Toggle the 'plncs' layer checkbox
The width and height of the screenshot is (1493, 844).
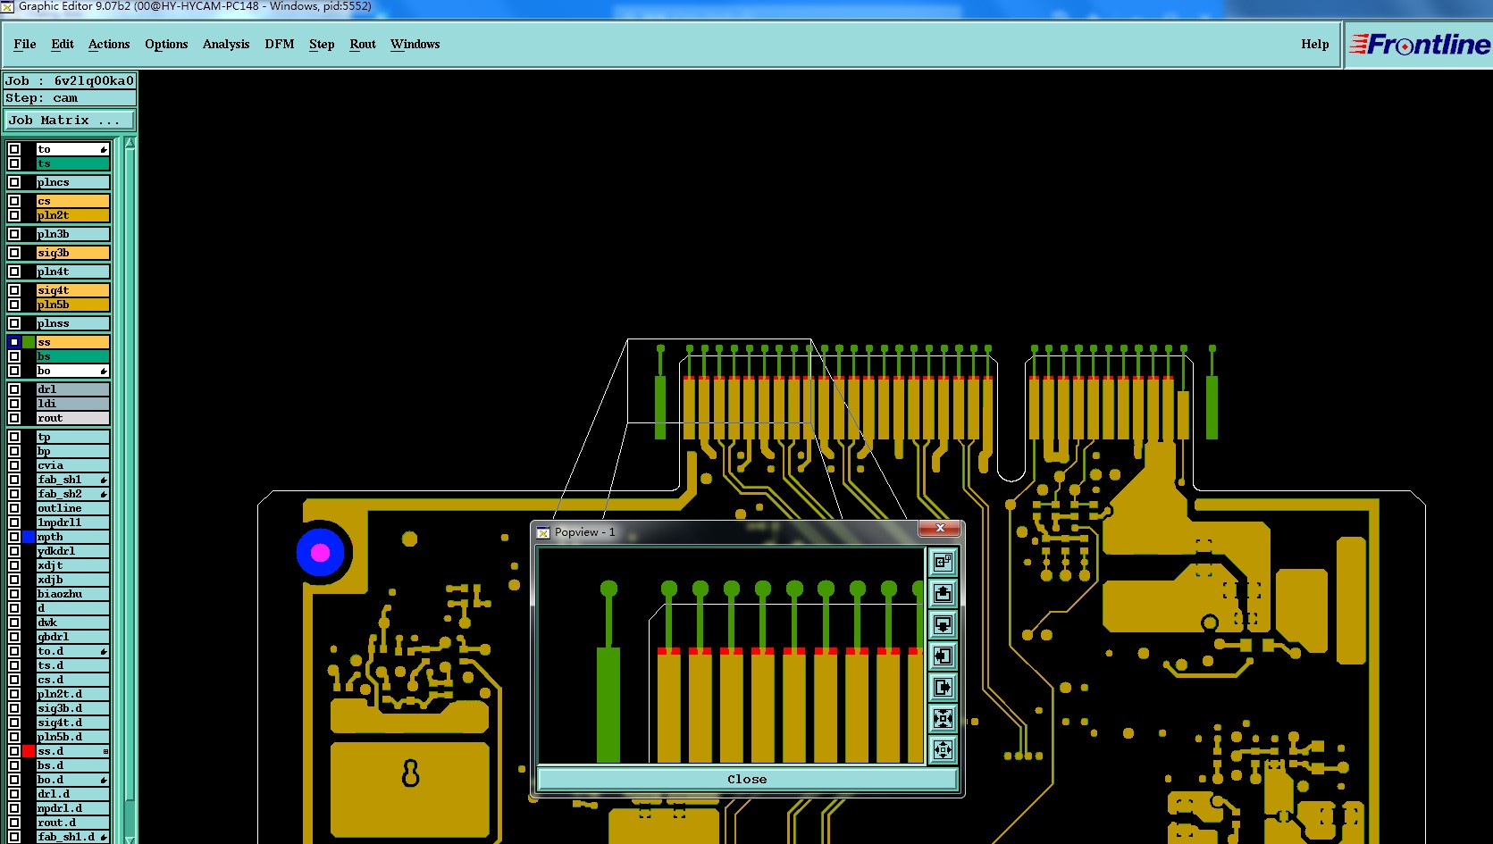pos(14,182)
